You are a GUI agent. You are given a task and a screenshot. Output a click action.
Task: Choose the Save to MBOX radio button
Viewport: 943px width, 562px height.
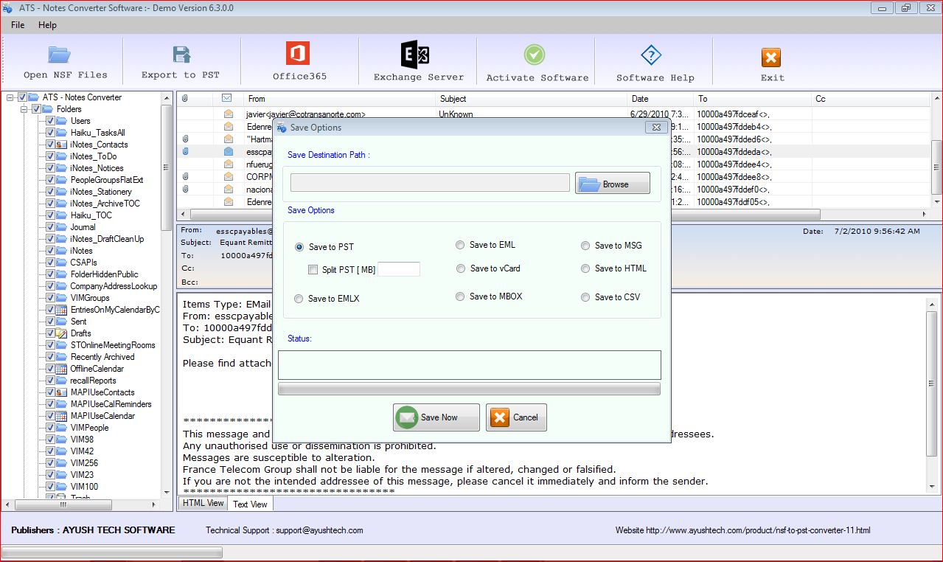click(460, 296)
